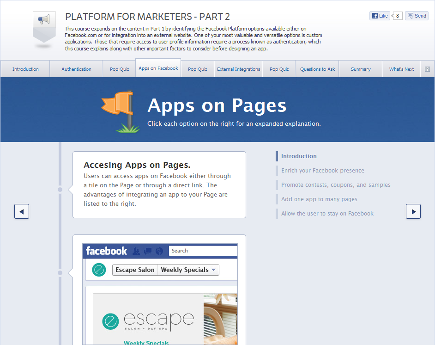Open the Summary tab
435x345 pixels.
click(361, 69)
